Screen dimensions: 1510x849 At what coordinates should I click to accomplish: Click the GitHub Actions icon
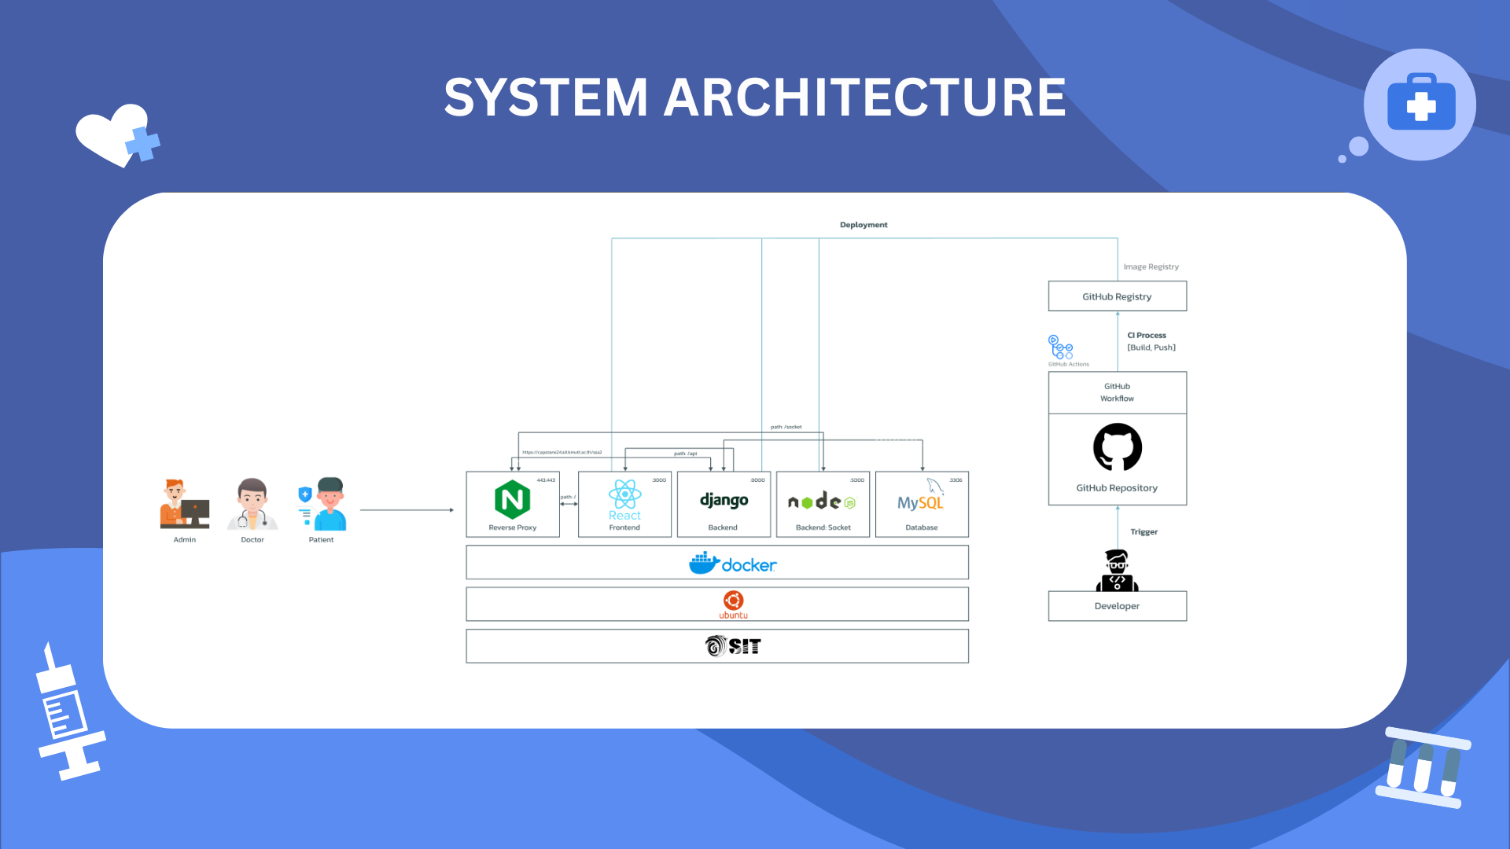coord(1060,347)
